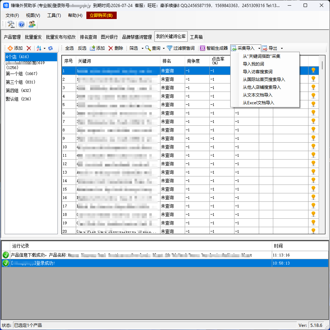330x330 pixels.
Task: Click the user accounts icon in toolbar
Action: (32, 24)
